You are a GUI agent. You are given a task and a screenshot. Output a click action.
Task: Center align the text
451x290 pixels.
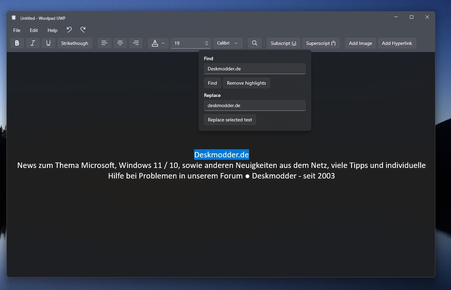point(120,43)
